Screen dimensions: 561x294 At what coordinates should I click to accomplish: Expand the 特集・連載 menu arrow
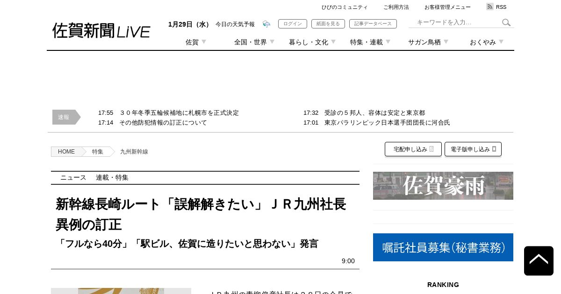click(x=388, y=42)
